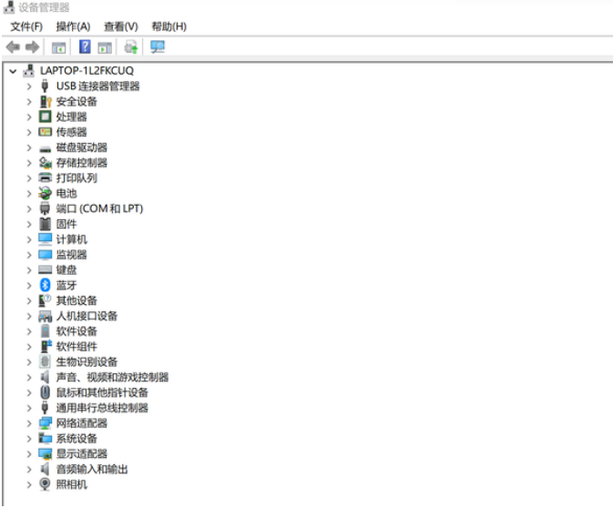Select the 音频输入和输出 tree row text
This screenshot has width=613, height=508.
coord(92,469)
